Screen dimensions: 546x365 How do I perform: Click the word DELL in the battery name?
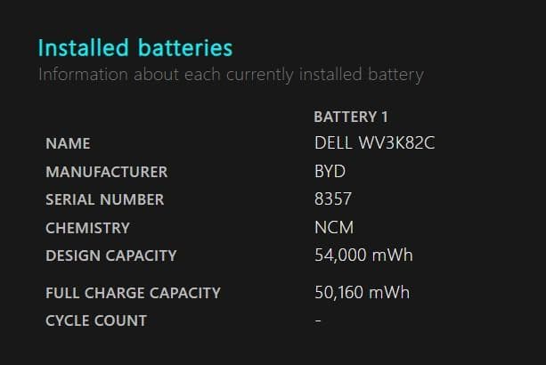click(333, 142)
